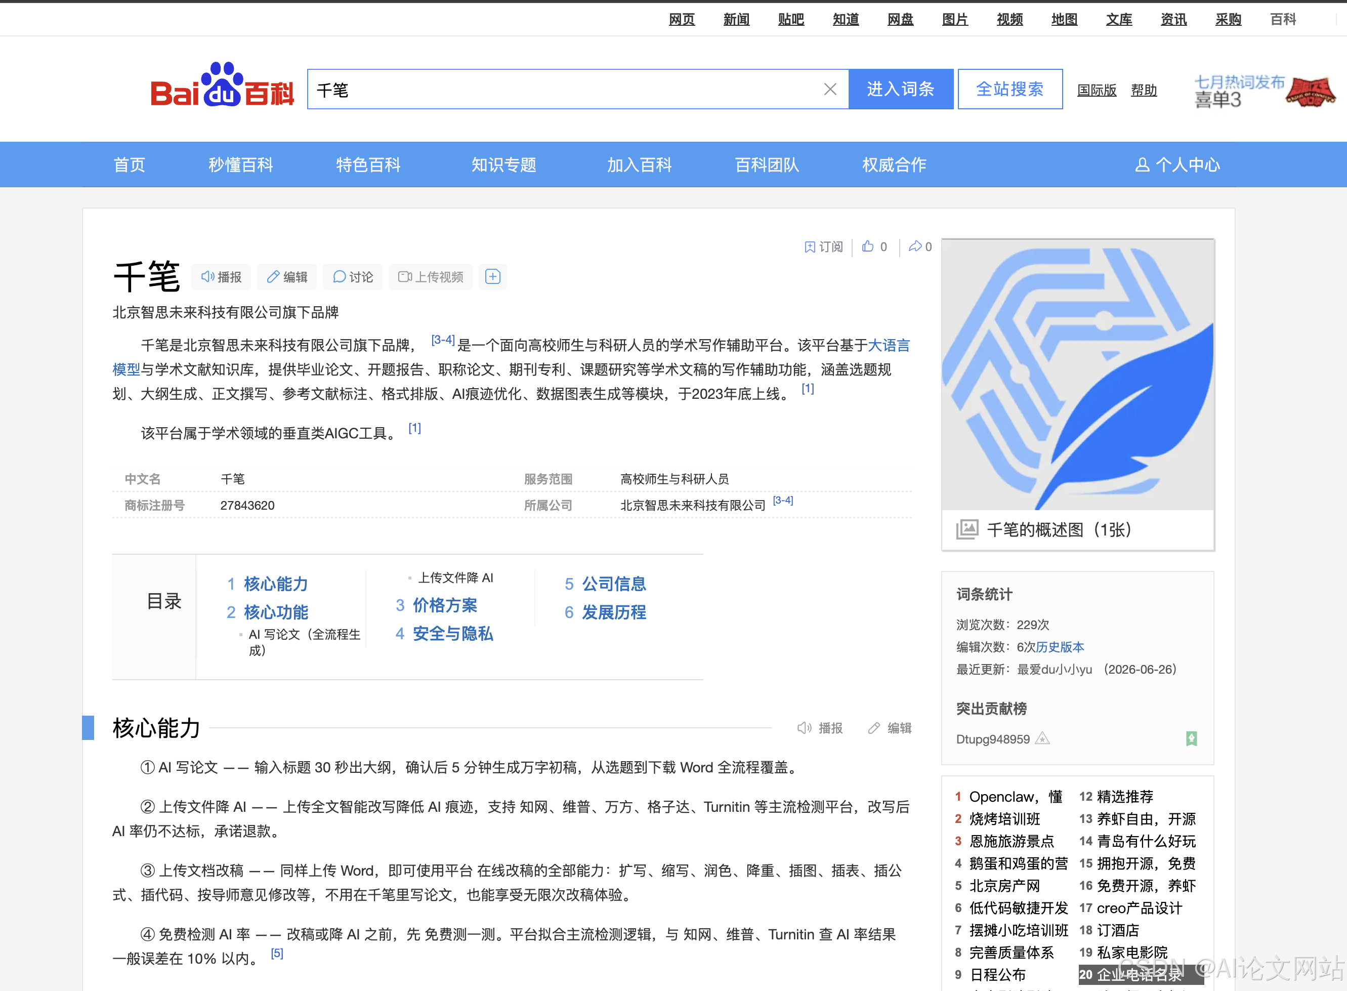Screen dimensions: 1347x991
Task: Click the triangle badge next to Dtupg948959
Action: (1043, 738)
